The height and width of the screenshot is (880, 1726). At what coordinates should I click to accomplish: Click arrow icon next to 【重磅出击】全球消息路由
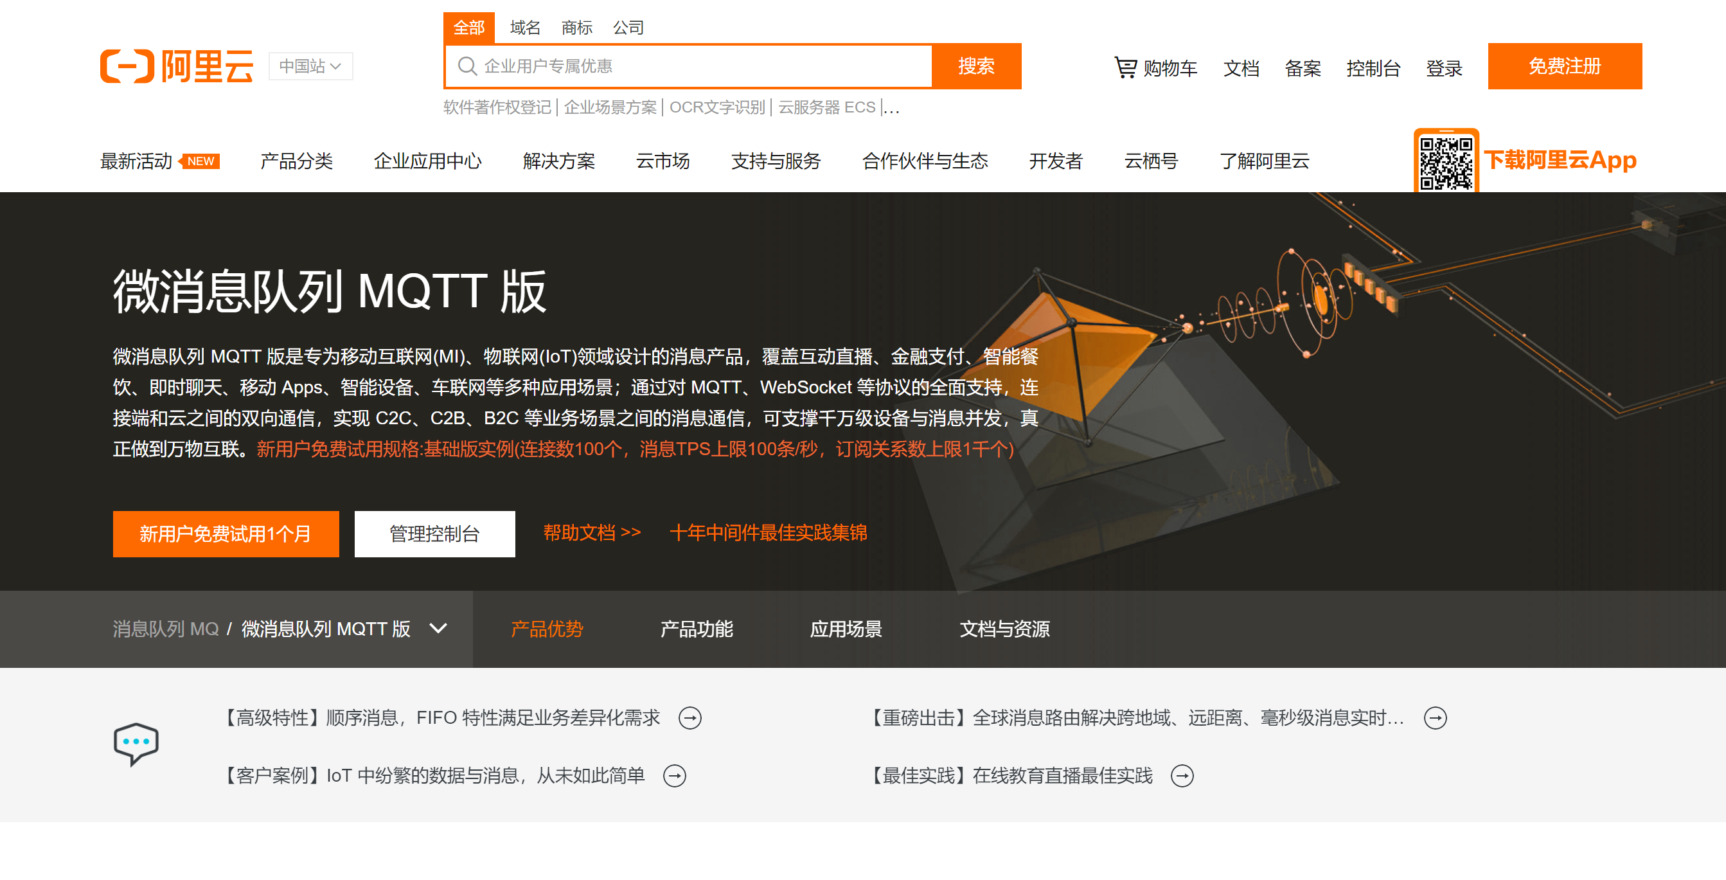[x=1434, y=718]
